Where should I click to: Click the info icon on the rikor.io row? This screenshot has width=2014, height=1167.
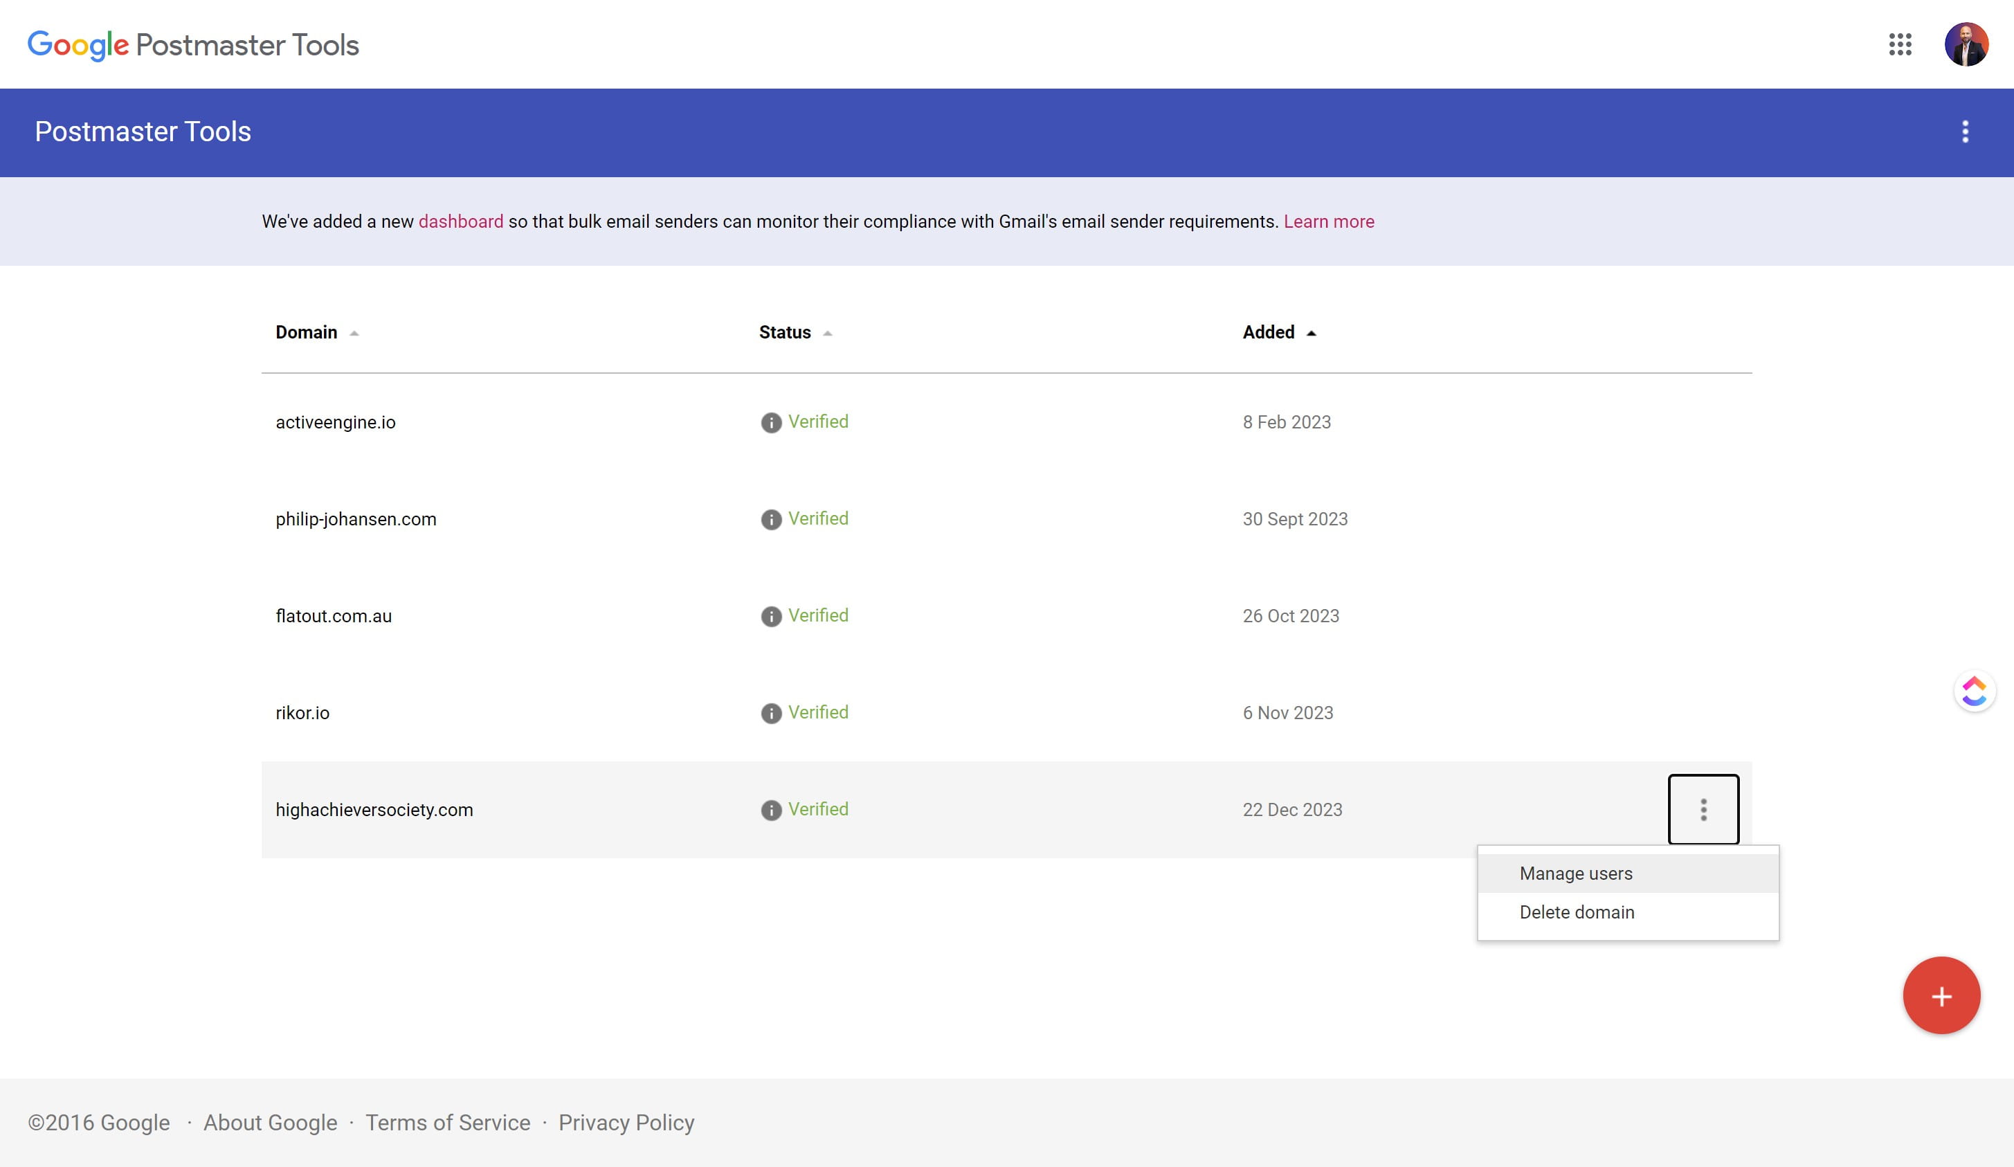pyautogui.click(x=770, y=713)
